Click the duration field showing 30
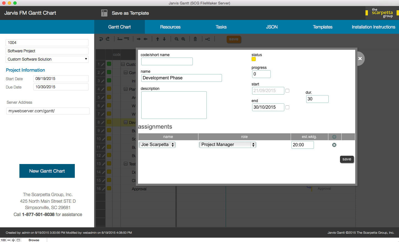The width and height of the screenshot is (399, 242). click(317, 99)
